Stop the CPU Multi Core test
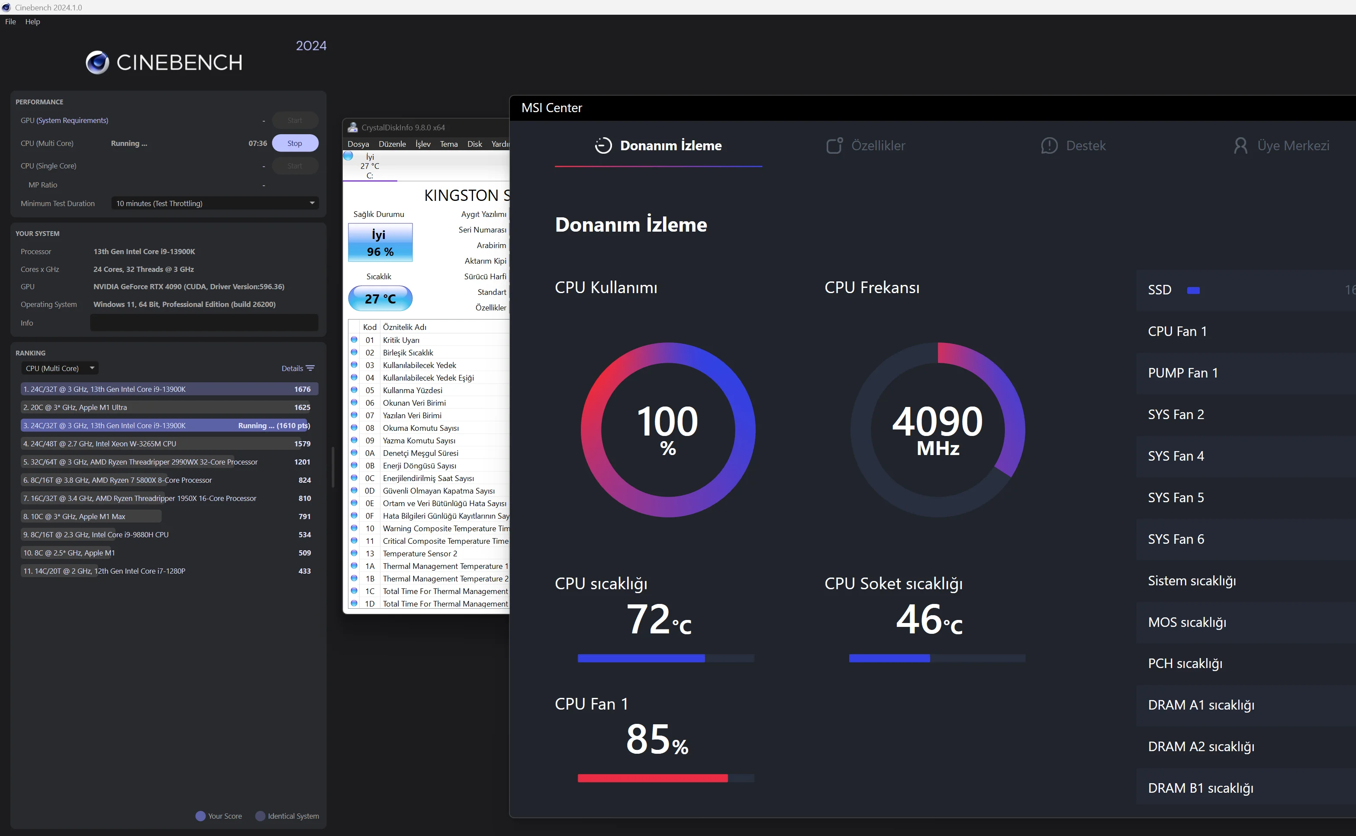The height and width of the screenshot is (836, 1356). [x=295, y=143]
